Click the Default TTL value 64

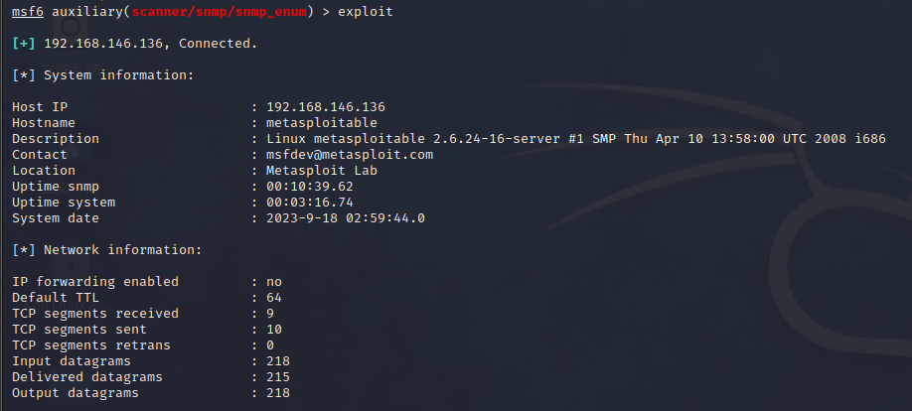274,298
